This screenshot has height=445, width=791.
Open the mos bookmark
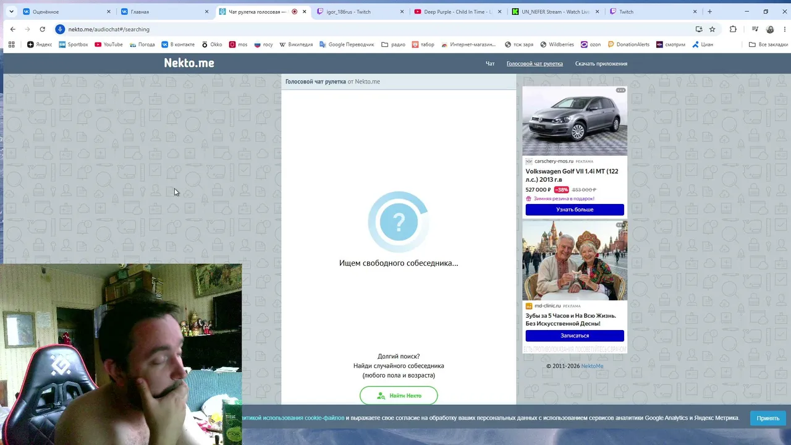[239, 44]
